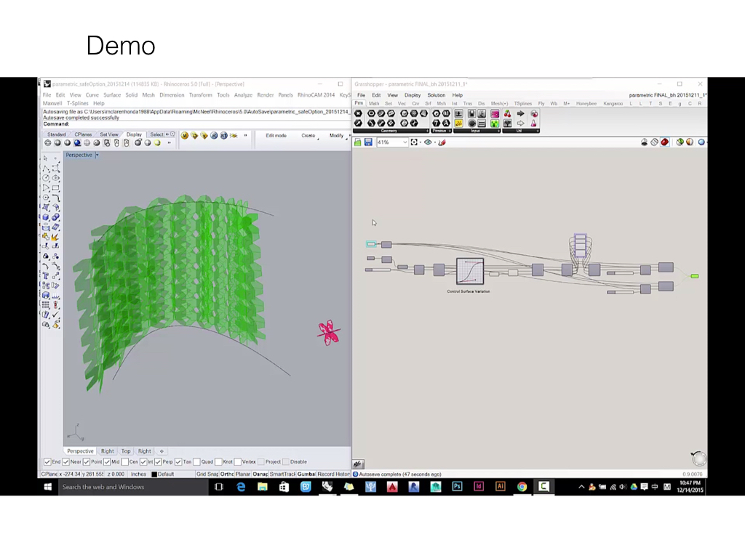Click the Control Surface Variation graph node
The image size is (745, 558).
[470, 271]
